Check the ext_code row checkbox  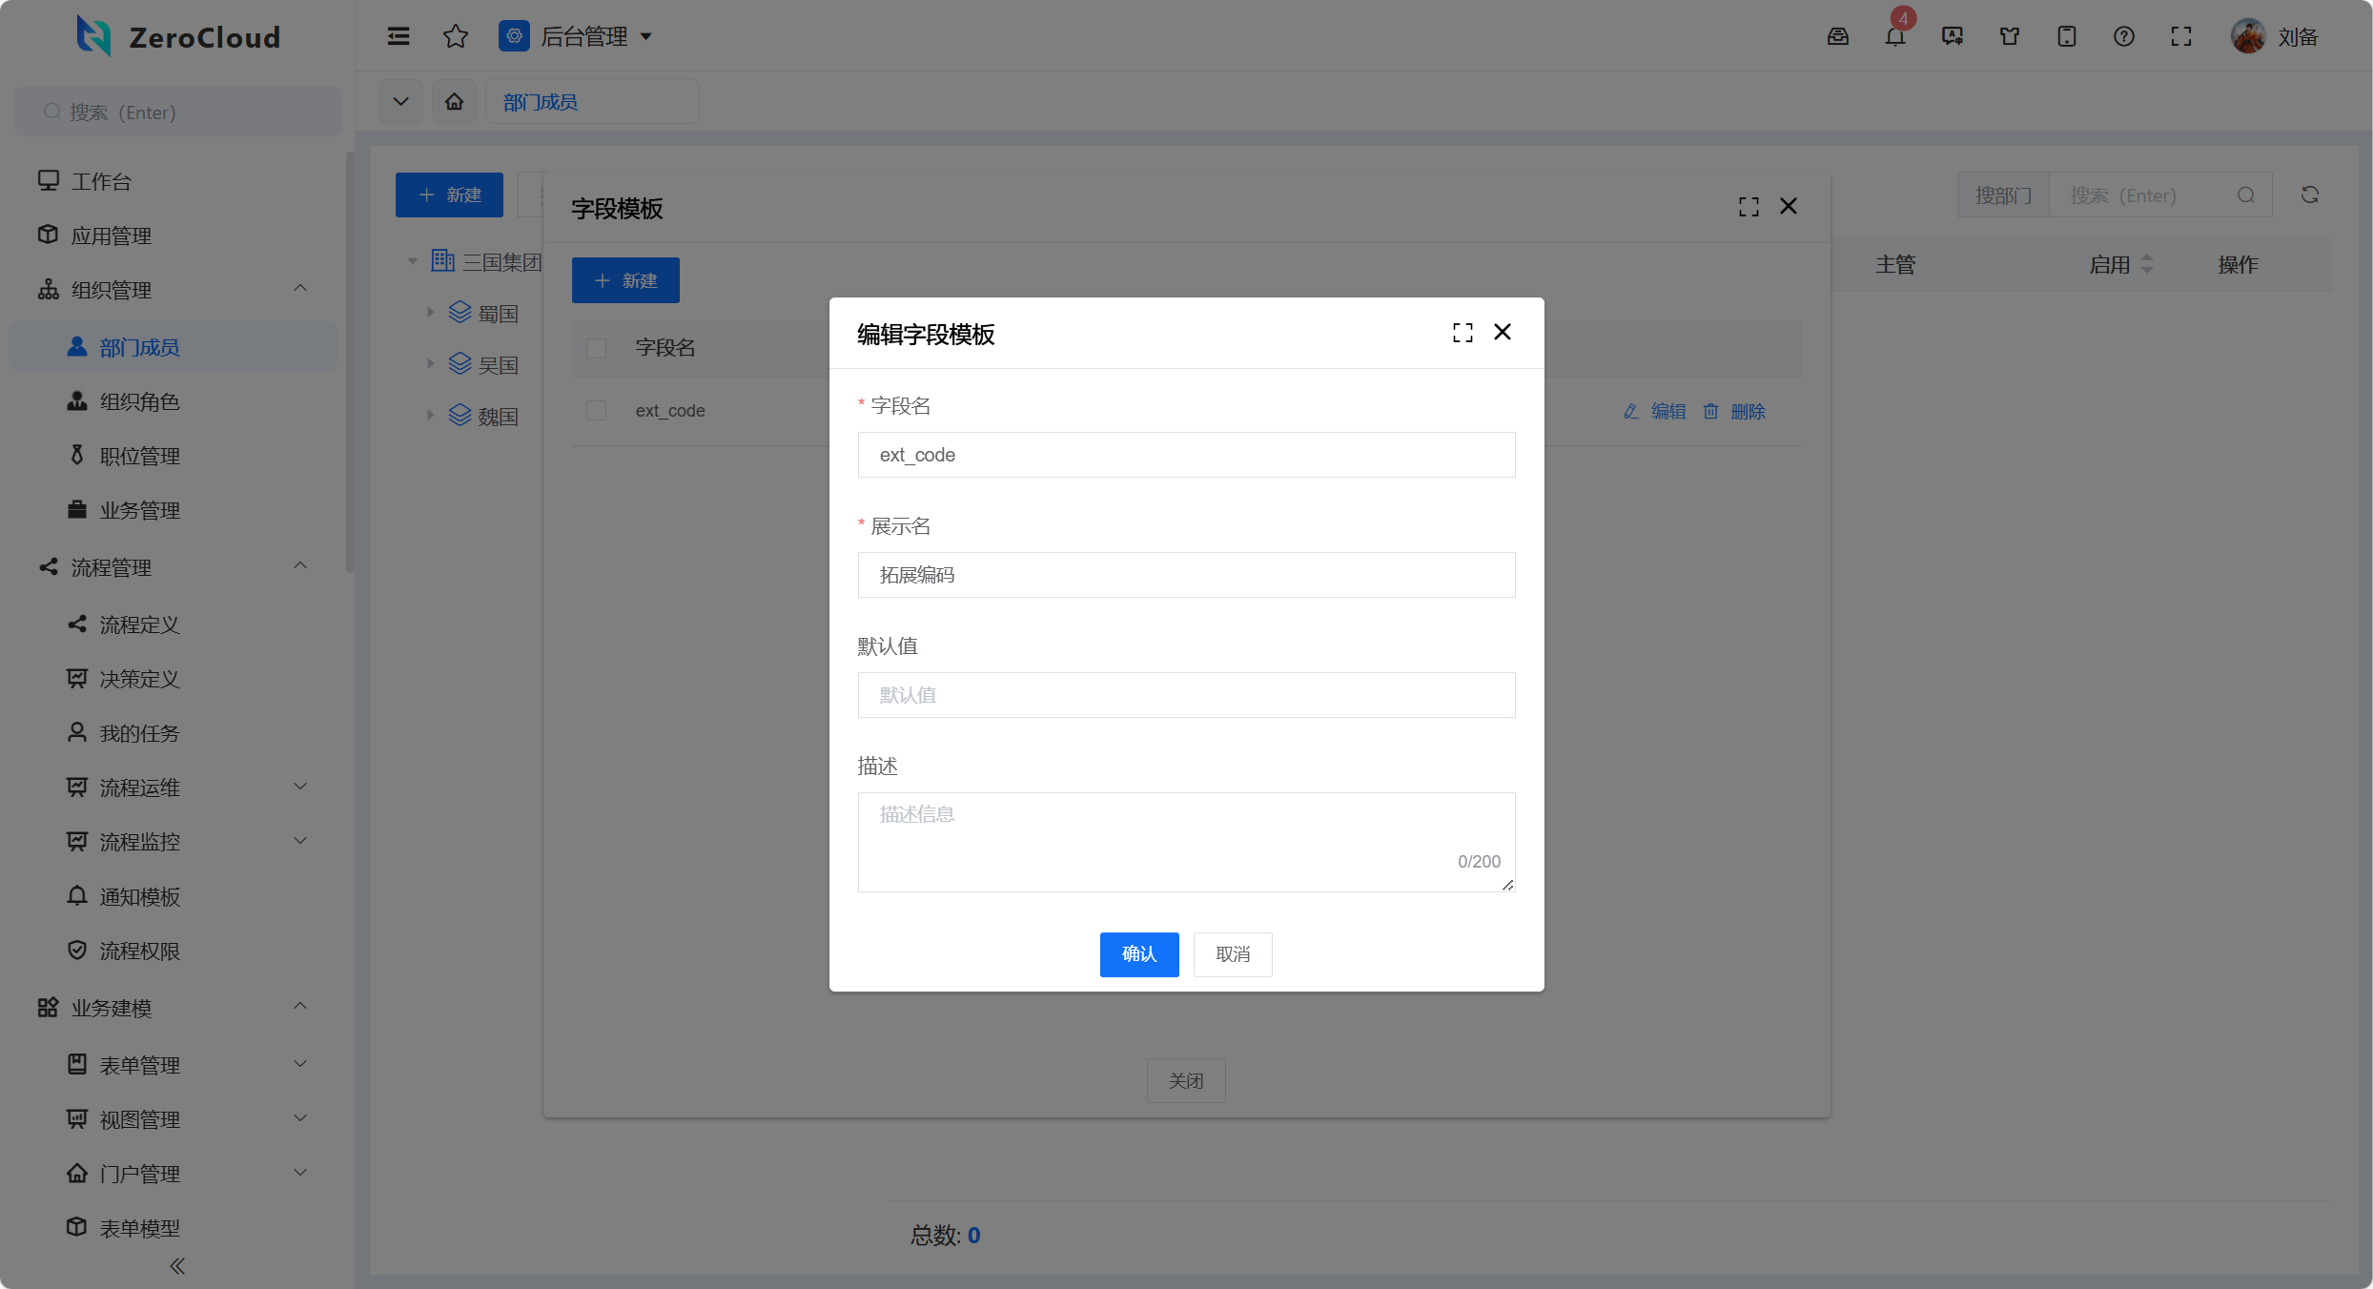[x=597, y=411]
